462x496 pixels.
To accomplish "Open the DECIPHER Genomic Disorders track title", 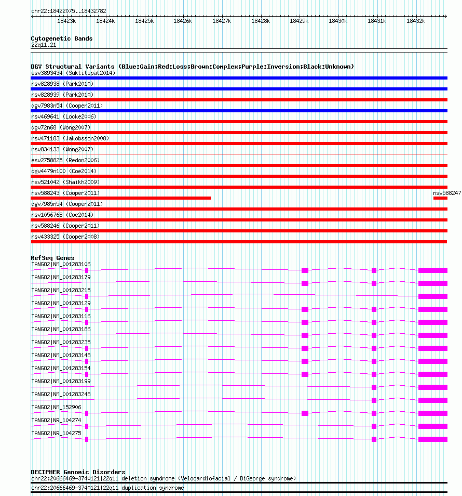I will [x=78, y=472].
